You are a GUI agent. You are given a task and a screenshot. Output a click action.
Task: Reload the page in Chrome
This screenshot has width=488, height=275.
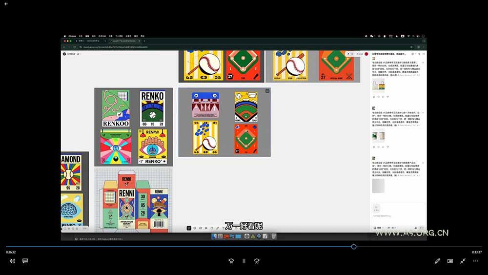(x=75, y=47)
